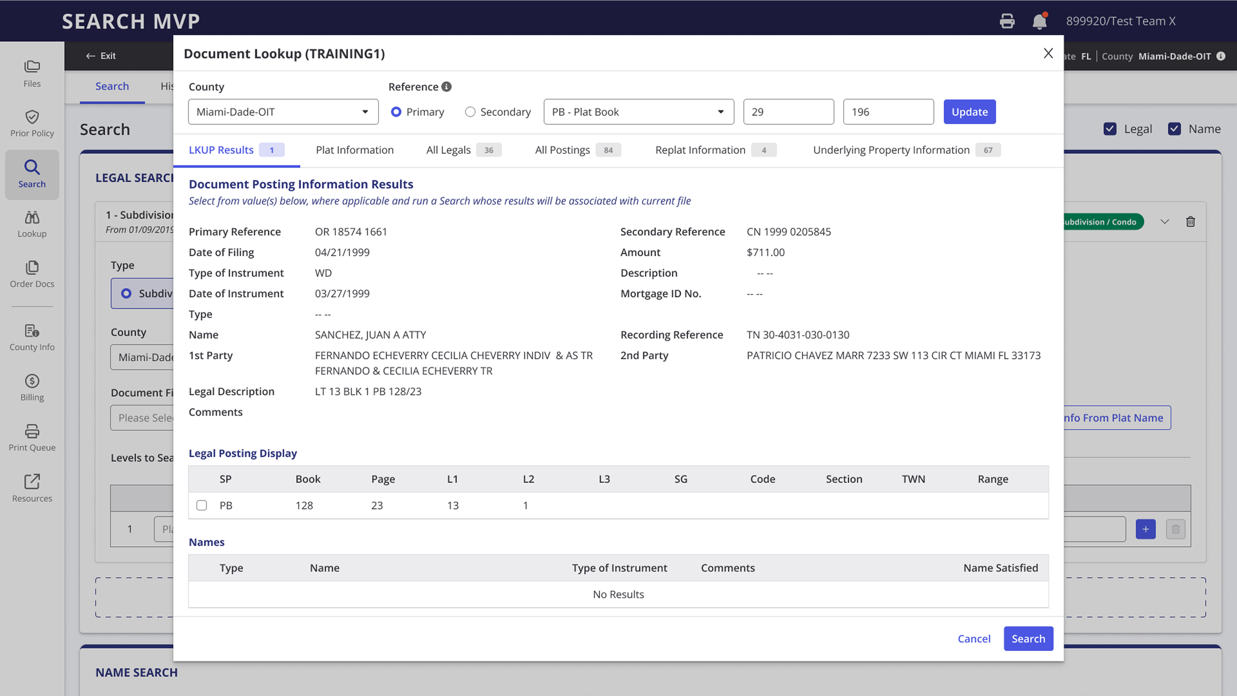Click the notification bell icon
Screen dimensions: 1237x696
pos(1040,21)
